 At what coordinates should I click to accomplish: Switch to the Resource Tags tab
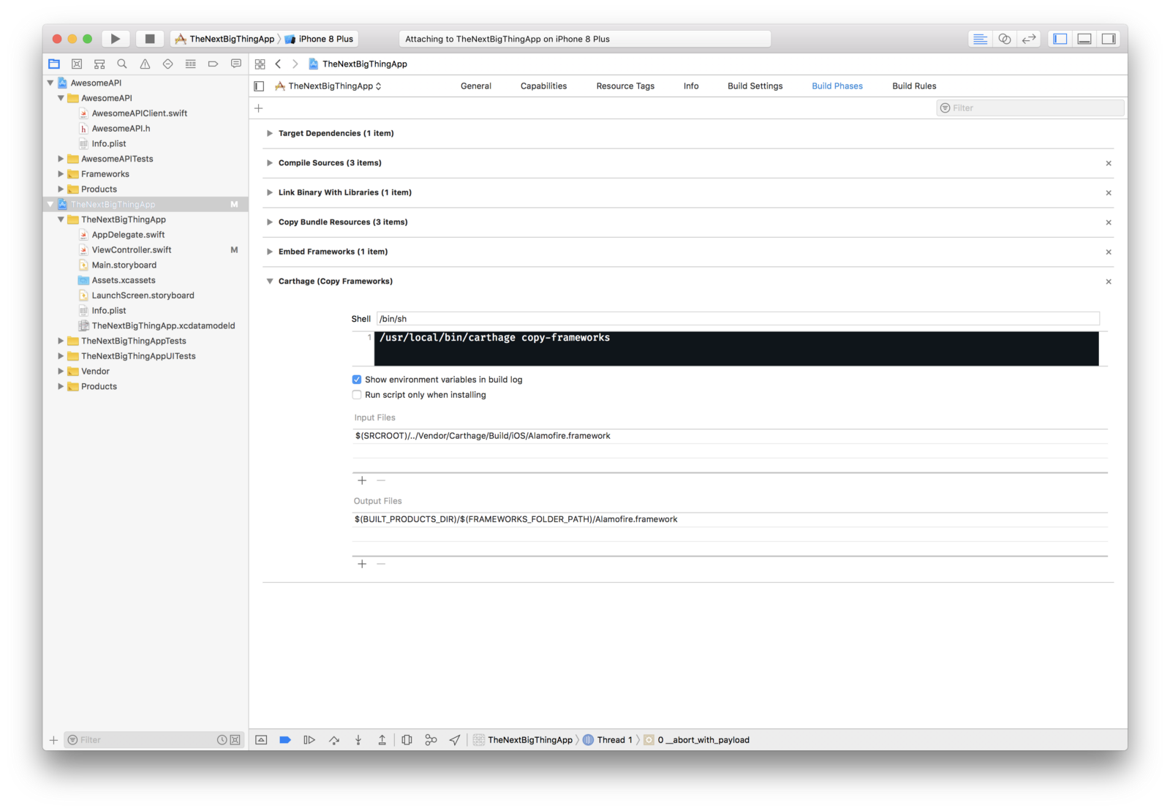click(625, 86)
